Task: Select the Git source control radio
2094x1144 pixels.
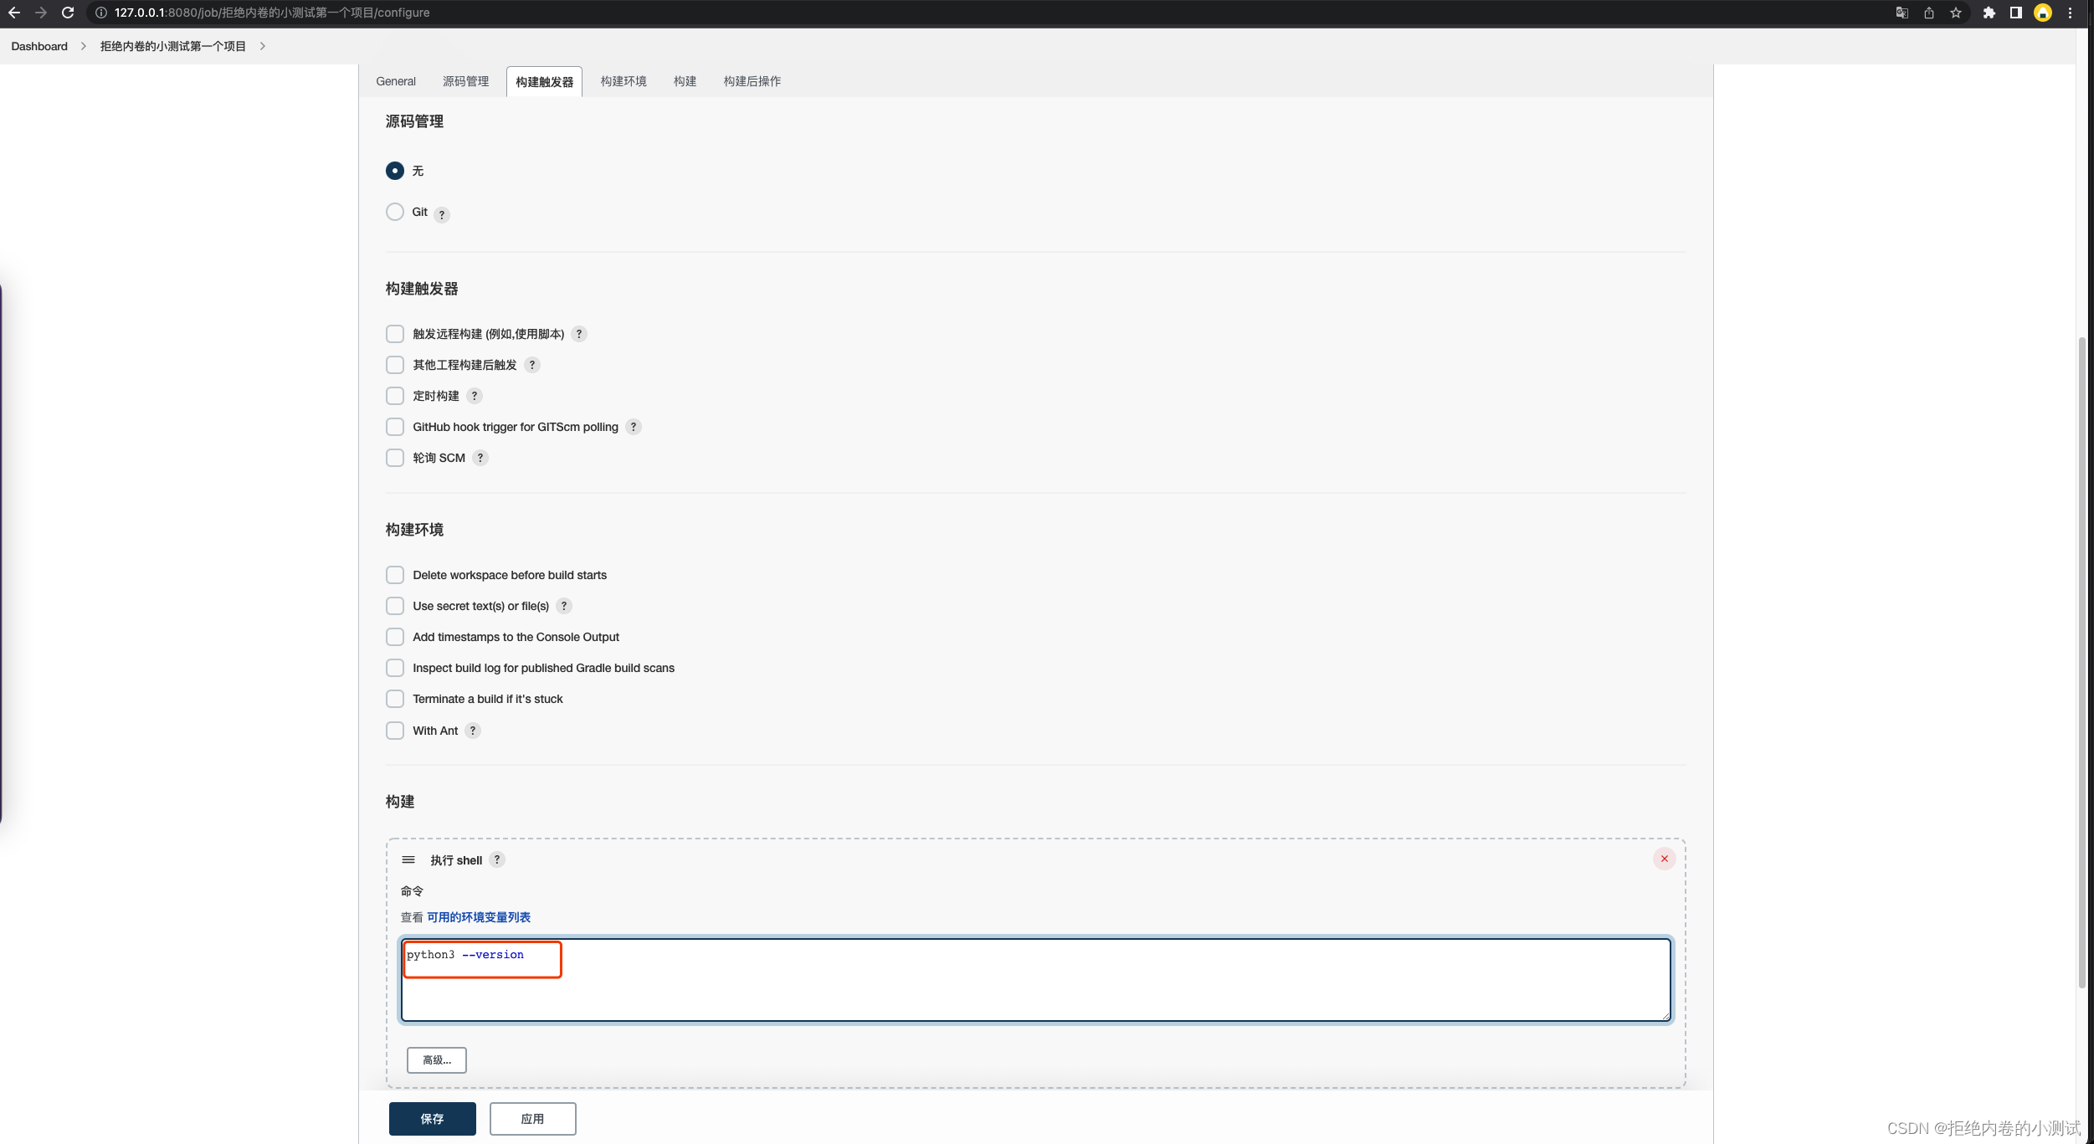Action: point(395,212)
